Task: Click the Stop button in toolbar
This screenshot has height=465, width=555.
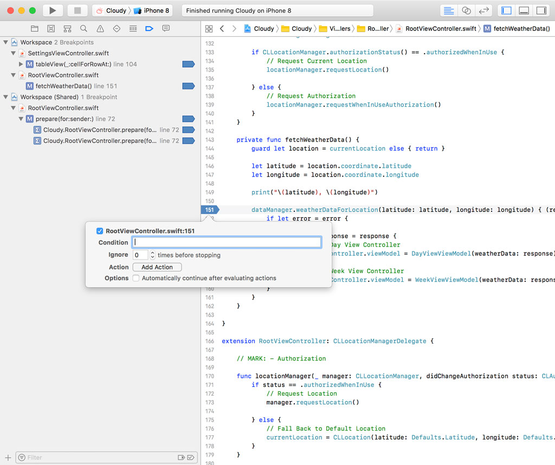Action: (x=78, y=10)
